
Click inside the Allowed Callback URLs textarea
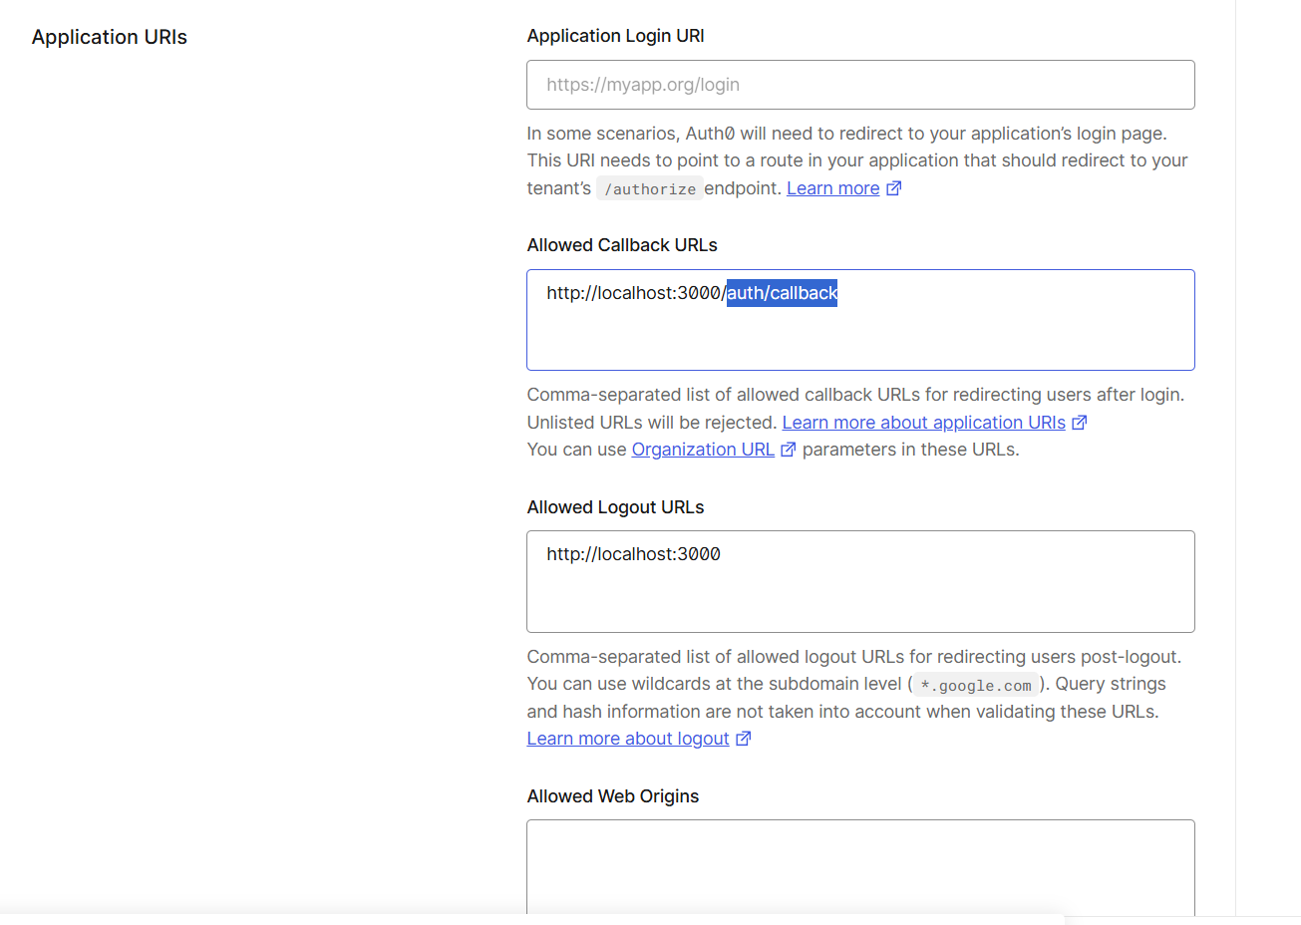860,320
